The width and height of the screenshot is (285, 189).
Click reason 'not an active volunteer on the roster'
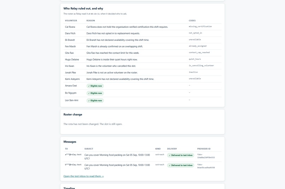(x=112, y=73)
